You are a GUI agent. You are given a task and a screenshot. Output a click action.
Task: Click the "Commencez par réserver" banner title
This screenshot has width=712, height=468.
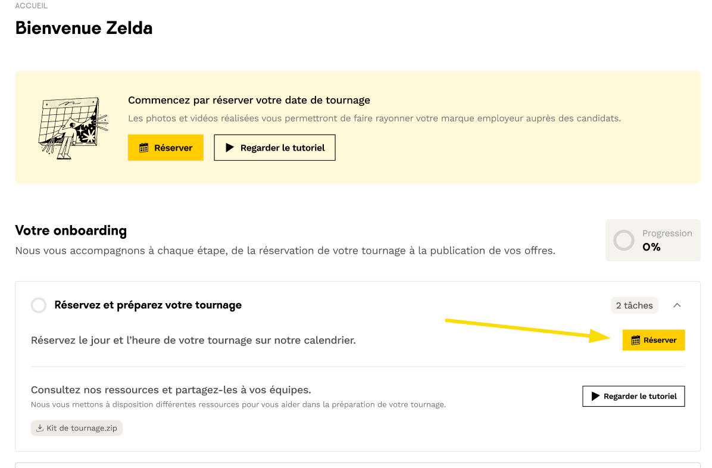tap(249, 100)
